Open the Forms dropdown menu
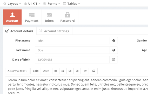This screenshot has width=148, height=94. coord(52,4)
